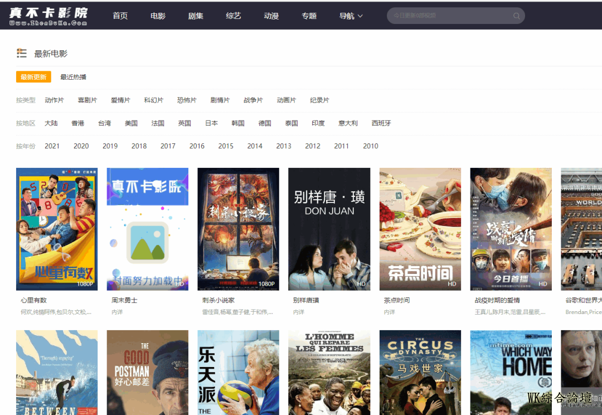Filter movies by year 2017

(x=168, y=146)
